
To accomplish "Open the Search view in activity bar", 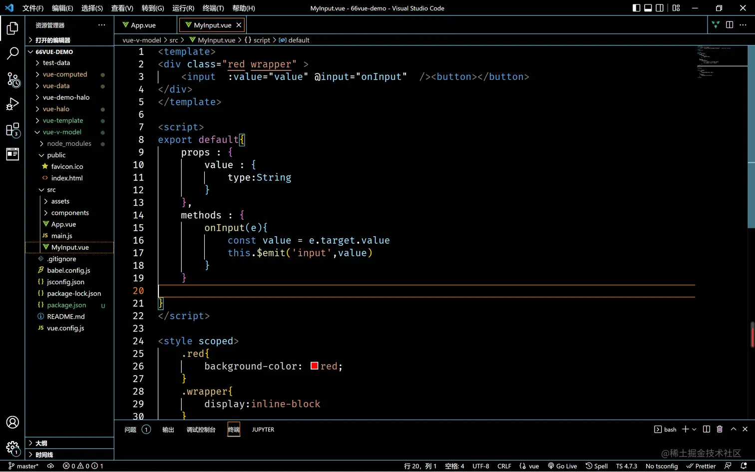I will (12, 53).
